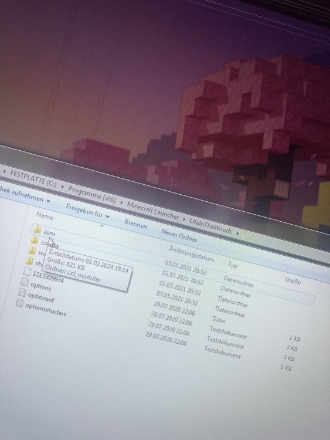Select the asm folder icon
The height and width of the screenshot is (440, 330).
click(37, 230)
